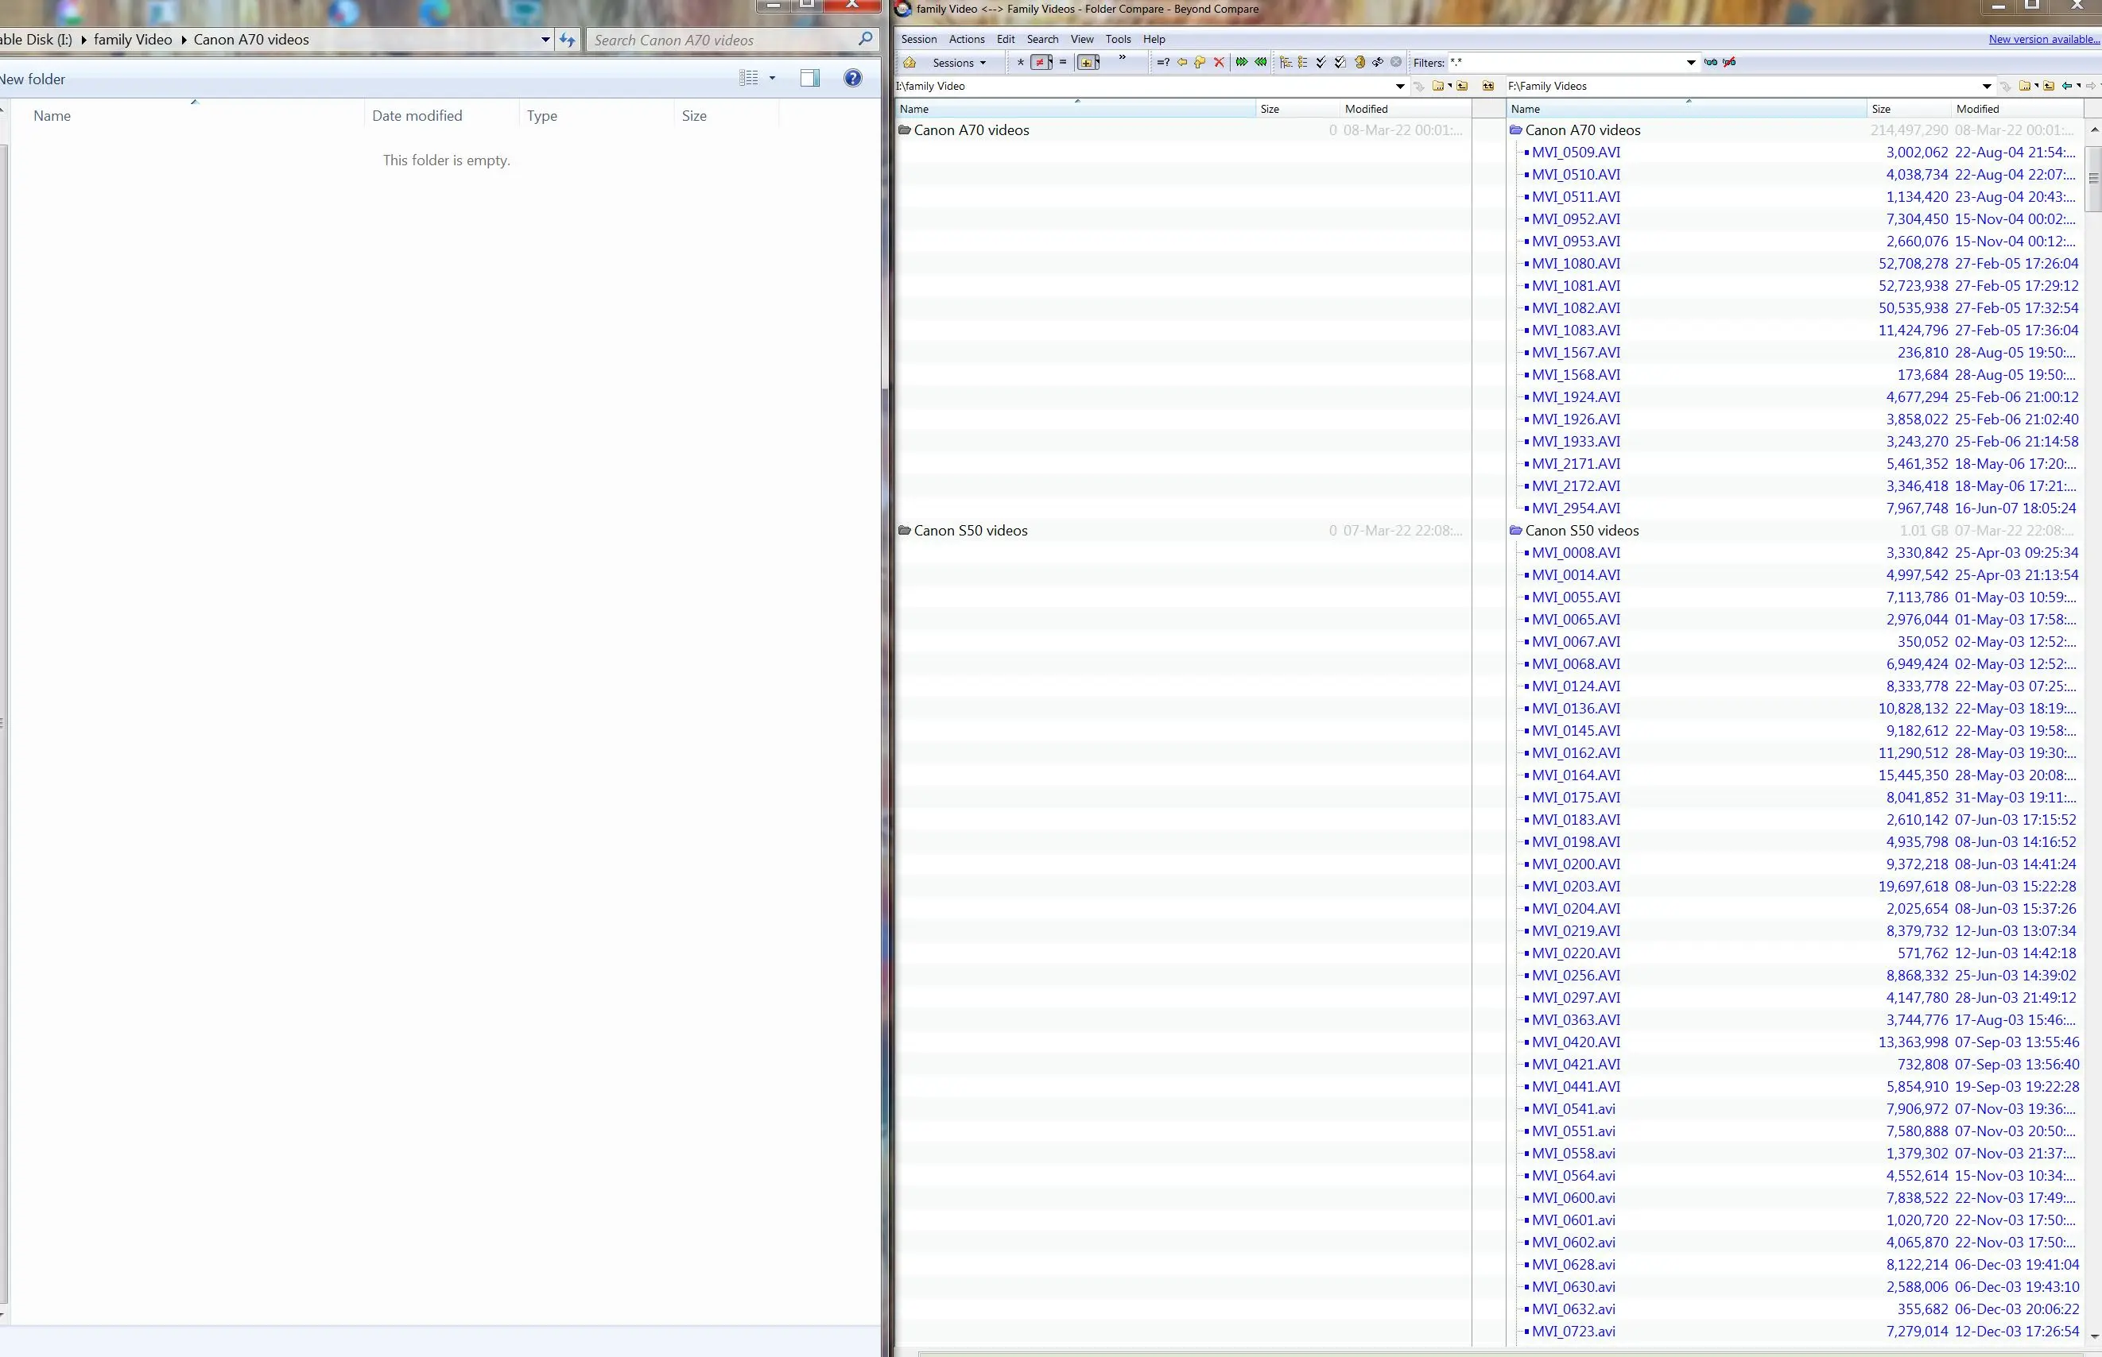Click the New folder button in Explorer
This screenshot has height=1357, width=2102.
click(x=33, y=79)
